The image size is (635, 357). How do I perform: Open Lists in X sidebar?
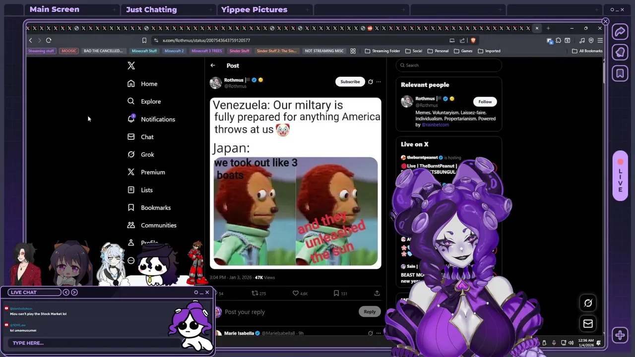coord(140,190)
